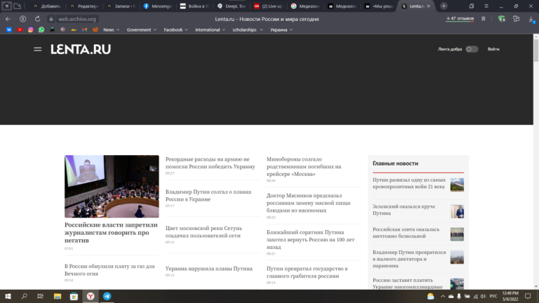
Task: Click the new tab group icon
Action: coord(17,6)
